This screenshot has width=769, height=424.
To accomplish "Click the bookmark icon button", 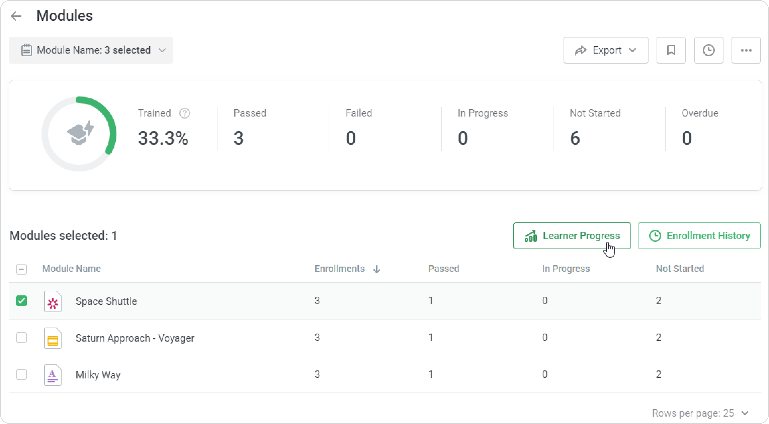I will [x=671, y=50].
